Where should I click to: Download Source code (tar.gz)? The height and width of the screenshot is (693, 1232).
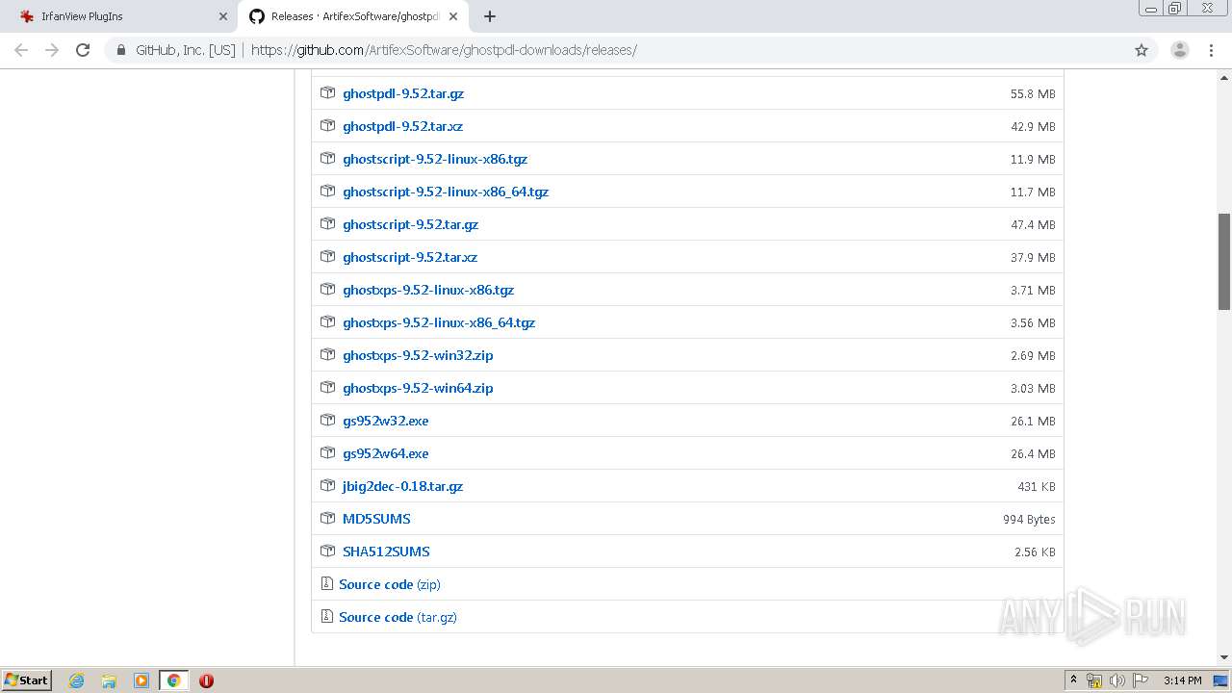click(x=398, y=617)
